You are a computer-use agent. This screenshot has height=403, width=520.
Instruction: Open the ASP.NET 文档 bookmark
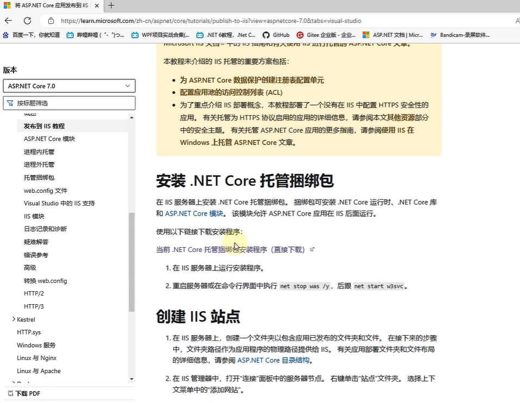(x=393, y=35)
